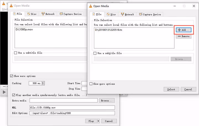The image size is (199, 126).
Task: Click the VLC play button in main window
Action: (4, 92)
